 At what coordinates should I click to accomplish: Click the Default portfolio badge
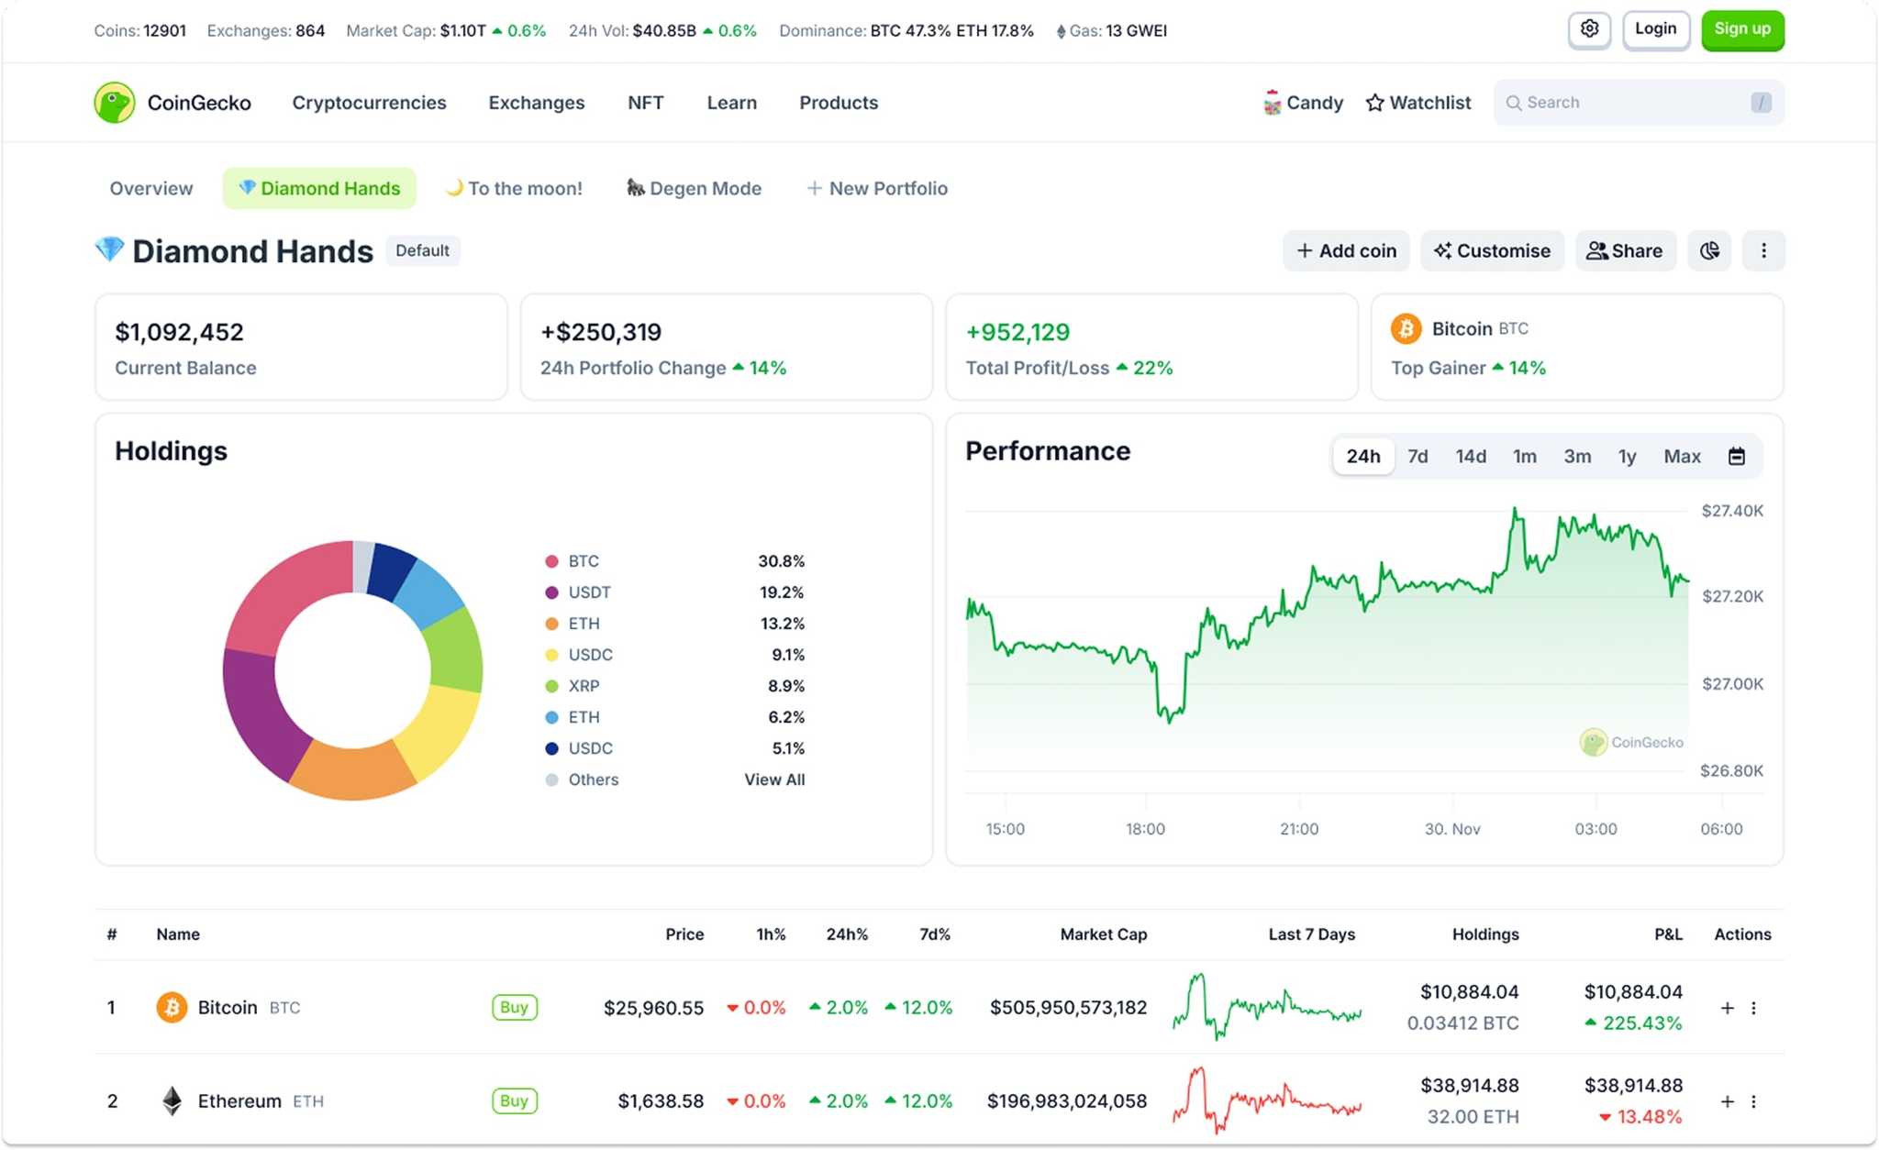click(x=422, y=250)
